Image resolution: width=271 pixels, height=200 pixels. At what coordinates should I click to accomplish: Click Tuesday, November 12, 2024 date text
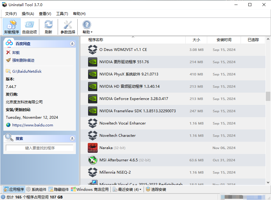32,117
